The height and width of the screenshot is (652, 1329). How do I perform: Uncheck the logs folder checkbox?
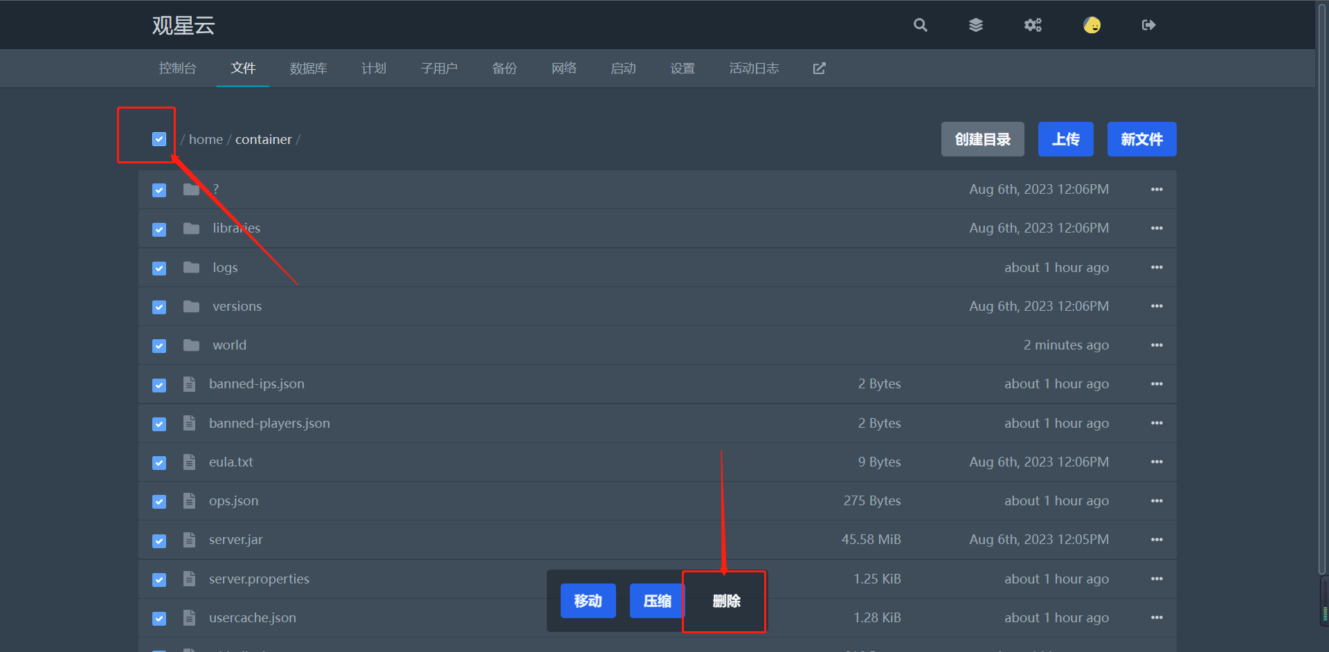point(159,268)
